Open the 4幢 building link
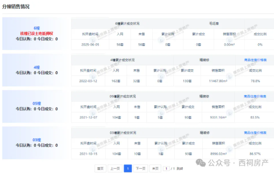 click(36, 67)
